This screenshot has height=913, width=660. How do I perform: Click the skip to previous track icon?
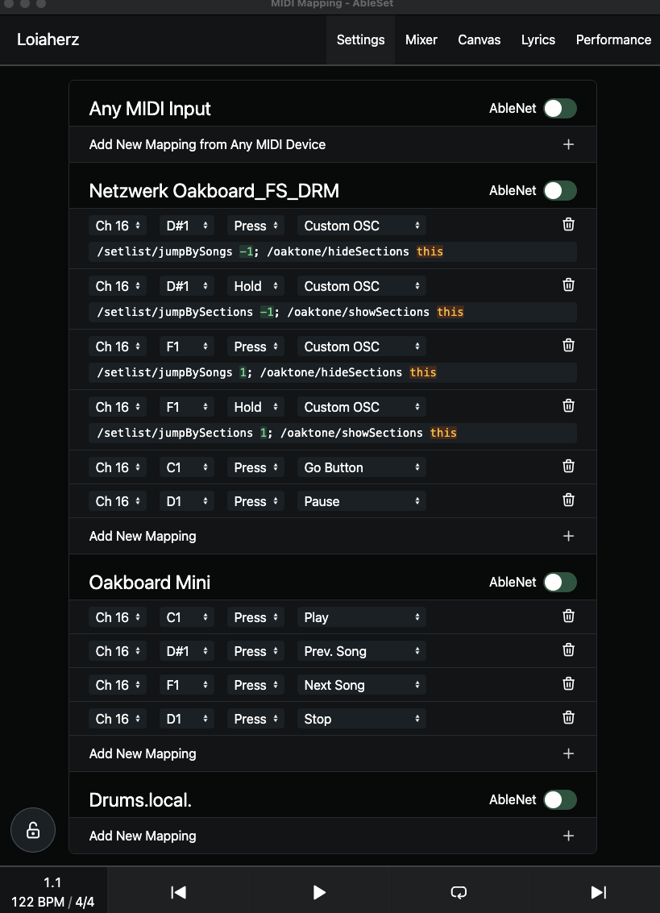[179, 891]
